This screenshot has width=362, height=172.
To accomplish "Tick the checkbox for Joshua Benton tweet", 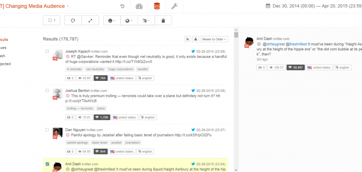I will [x=47, y=91].
